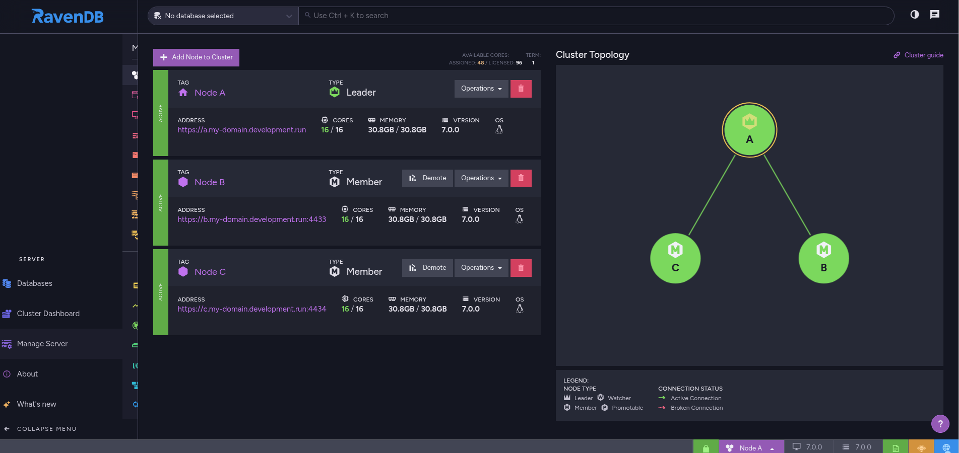Image resolution: width=959 pixels, height=453 pixels.
Task: Click the Node B cores value 16 / 16
Action: pyautogui.click(x=352, y=219)
